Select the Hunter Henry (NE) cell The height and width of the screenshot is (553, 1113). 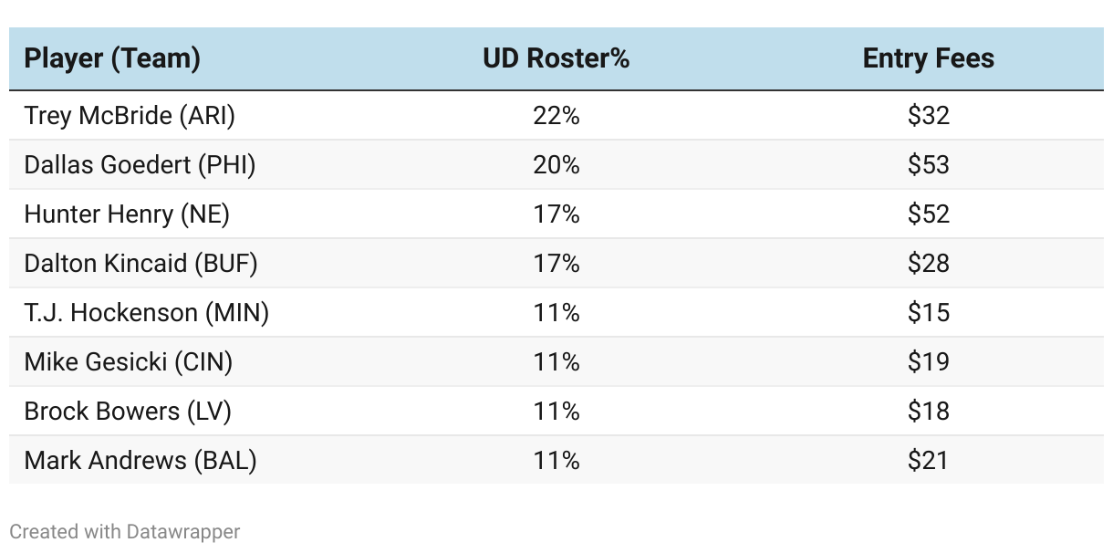(127, 214)
